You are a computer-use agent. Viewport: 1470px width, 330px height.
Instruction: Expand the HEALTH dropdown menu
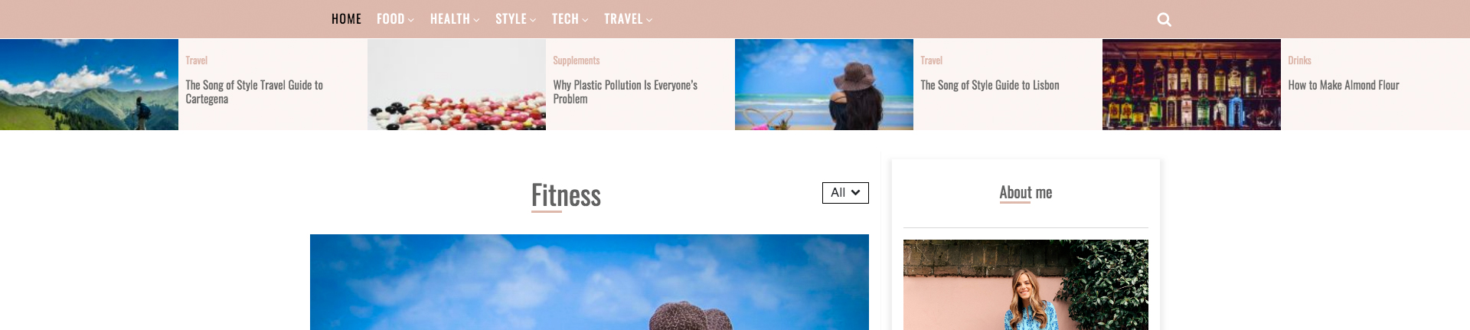tap(455, 19)
